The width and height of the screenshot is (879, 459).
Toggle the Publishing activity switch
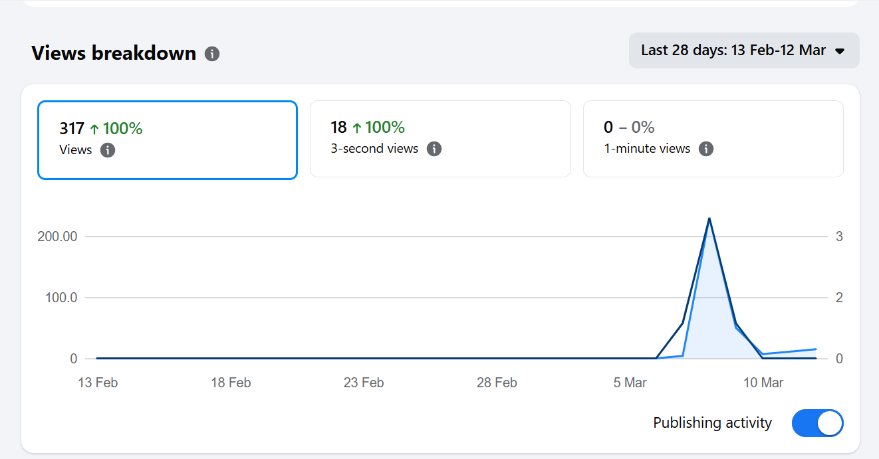[x=817, y=423]
